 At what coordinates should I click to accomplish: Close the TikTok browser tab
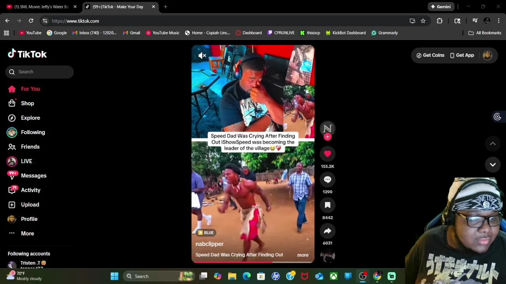click(x=153, y=7)
